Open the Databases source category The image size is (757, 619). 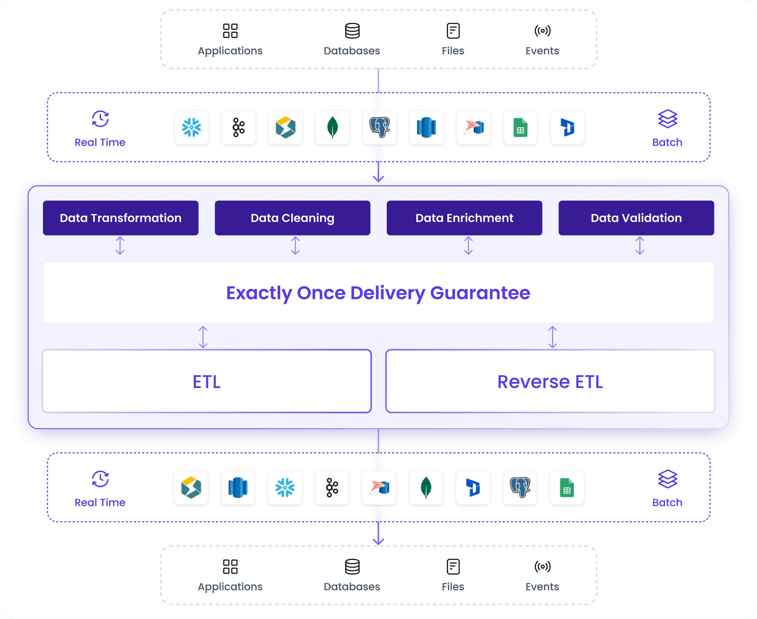tap(351, 39)
